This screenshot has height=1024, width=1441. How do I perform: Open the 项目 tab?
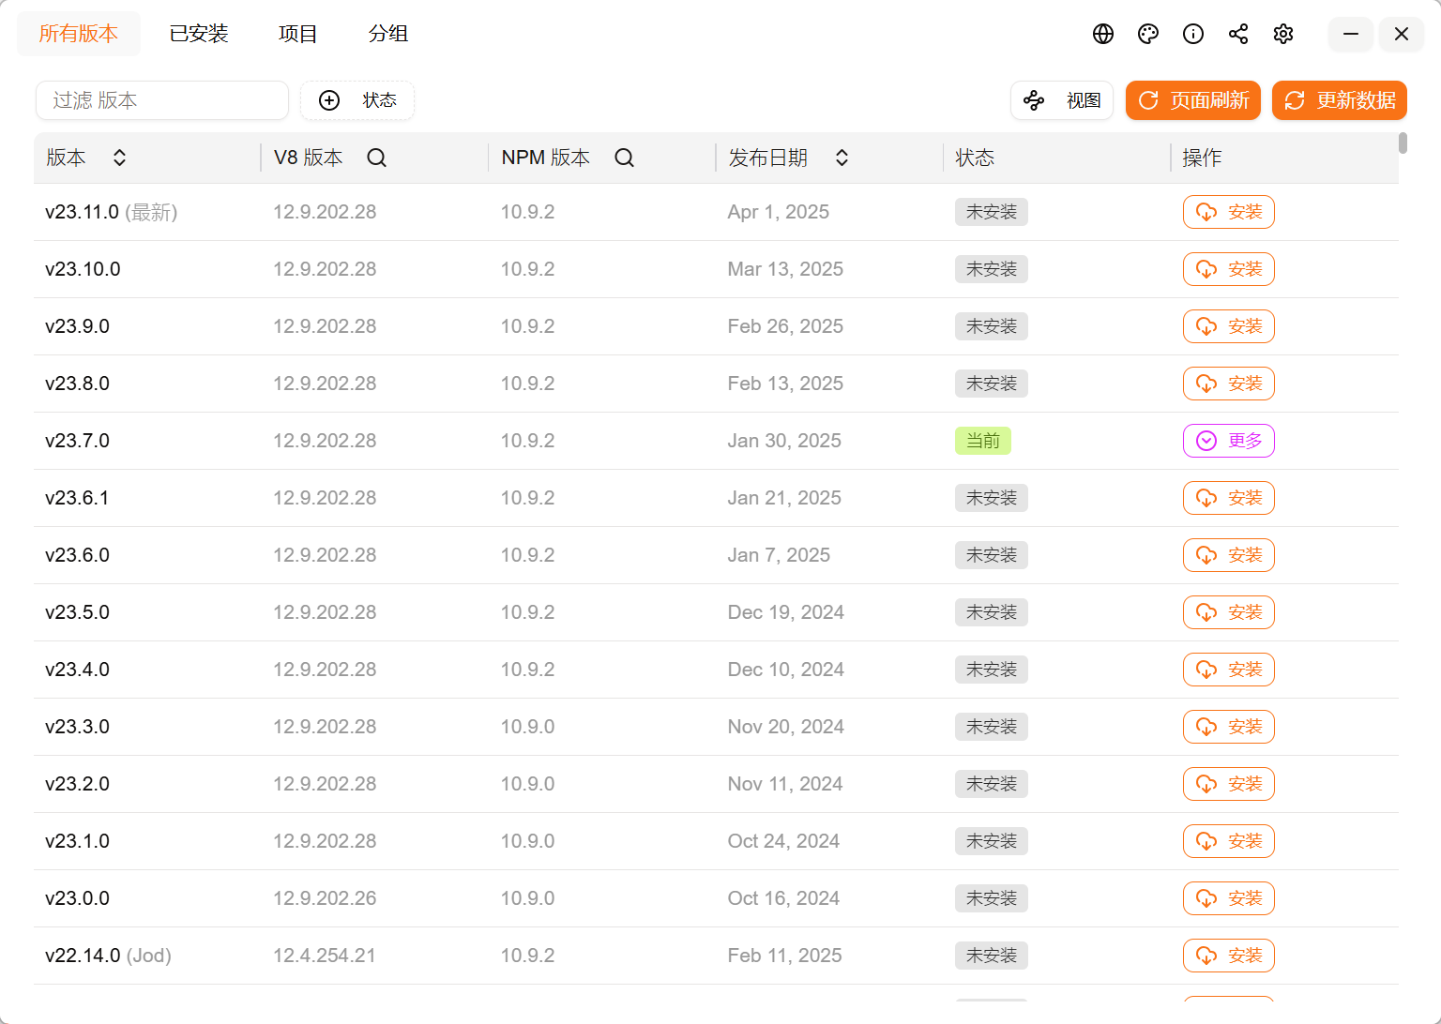click(298, 34)
